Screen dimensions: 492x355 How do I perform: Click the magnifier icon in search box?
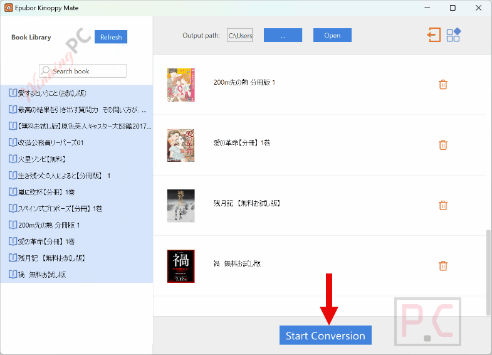[46, 71]
